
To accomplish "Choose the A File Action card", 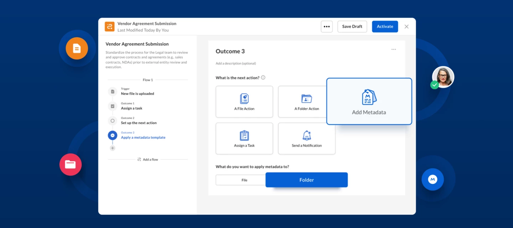I will tap(244, 102).
